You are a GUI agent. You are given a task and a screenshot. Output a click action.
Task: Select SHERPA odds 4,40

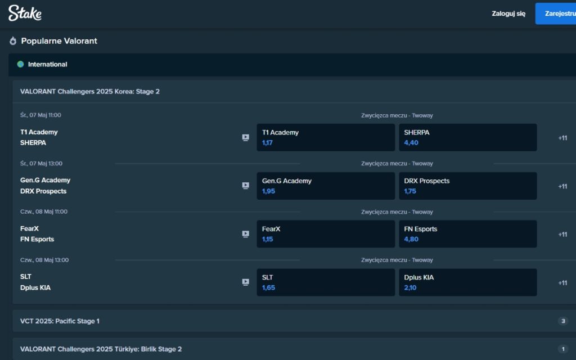pyautogui.click(x=467, y=137)
